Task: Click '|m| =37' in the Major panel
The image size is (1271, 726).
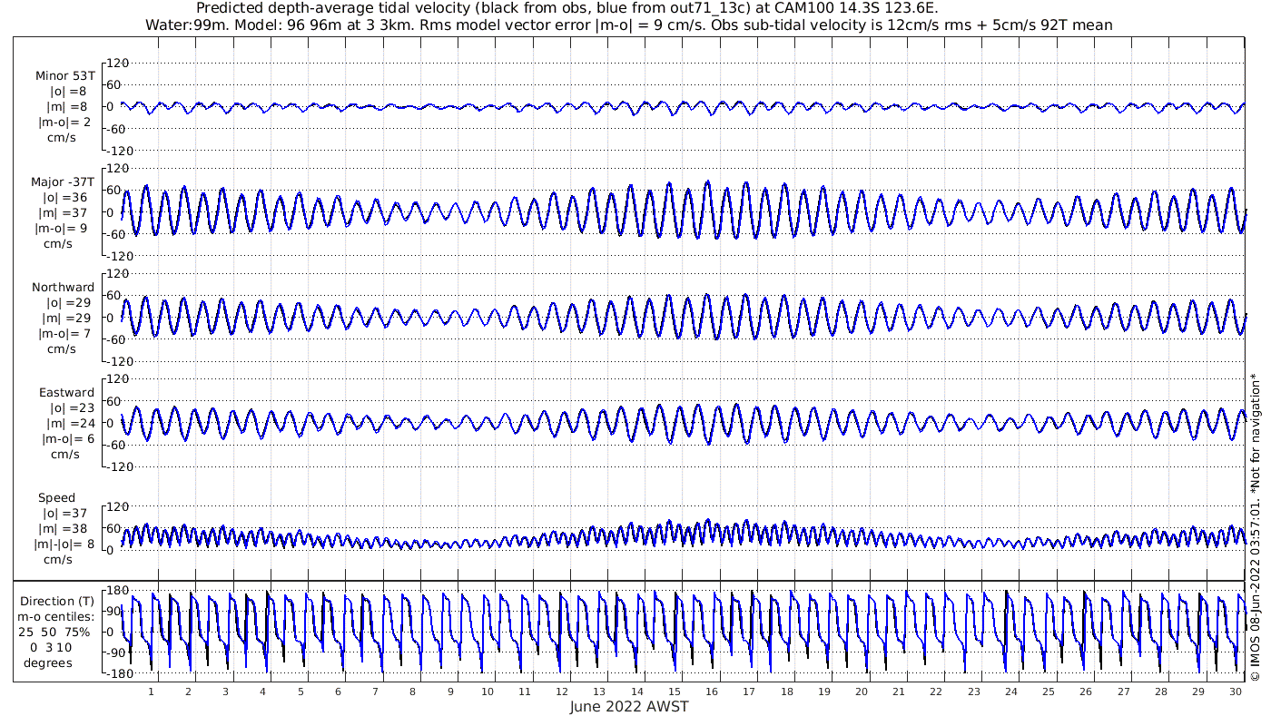Action: pyautogui.click(x=65, y=213)
